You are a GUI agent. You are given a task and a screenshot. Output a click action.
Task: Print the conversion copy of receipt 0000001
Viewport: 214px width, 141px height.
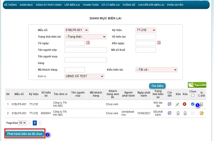tap(202, 113)
